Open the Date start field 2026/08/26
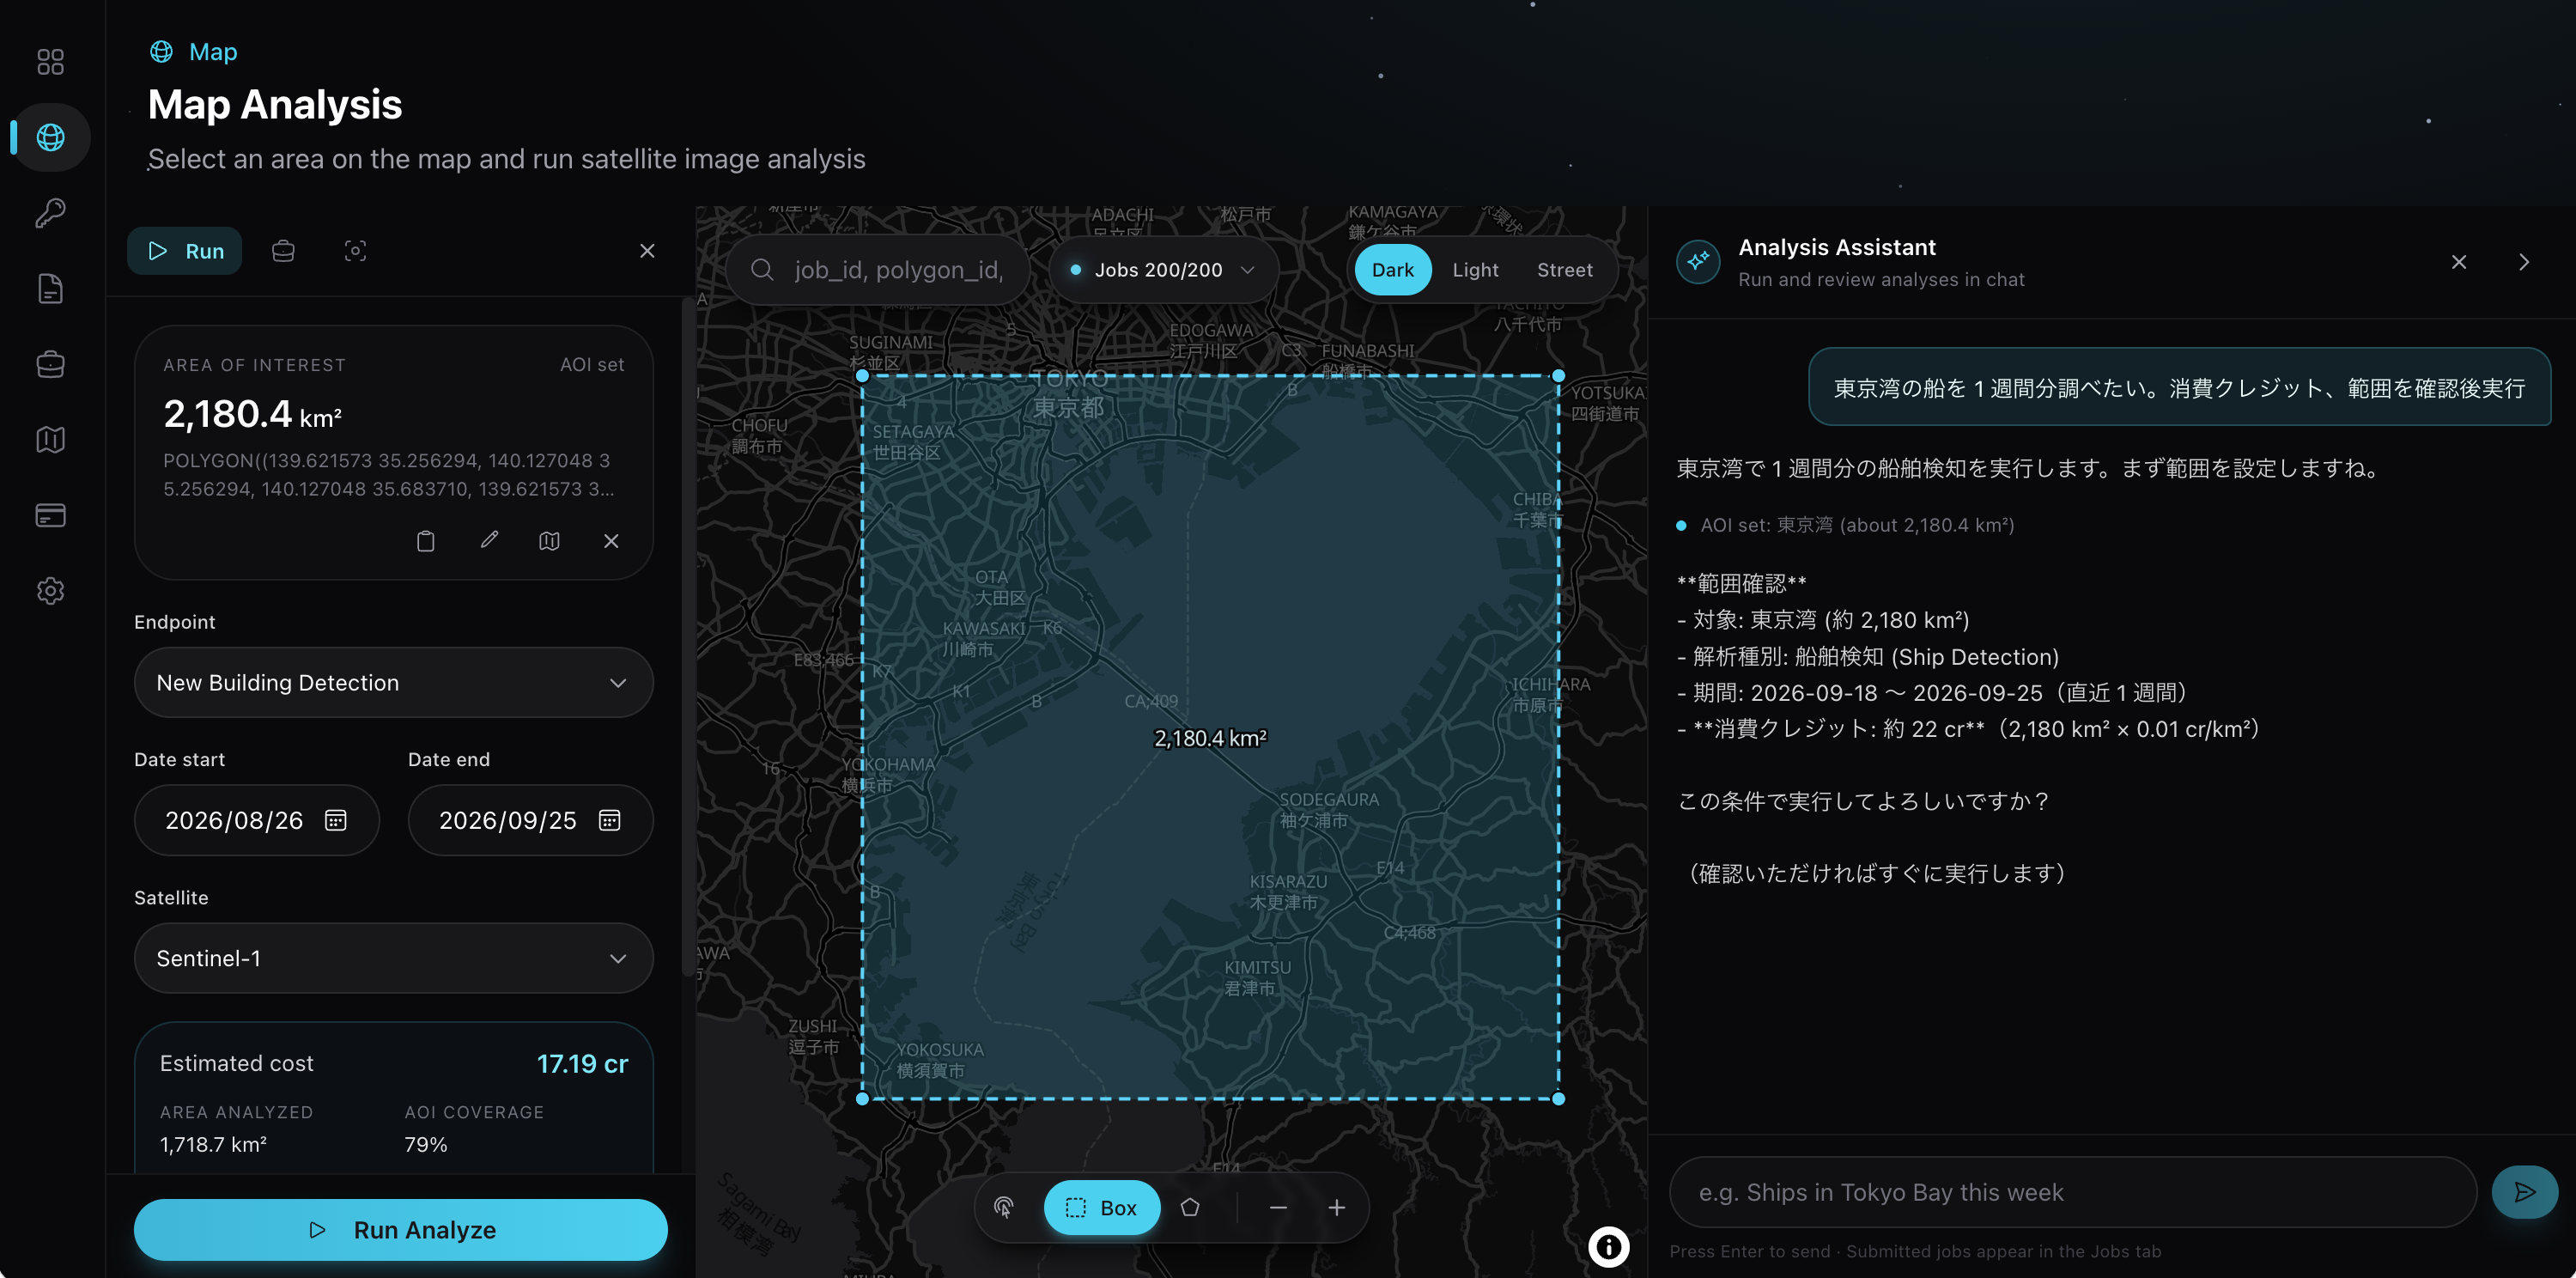2576x1278 pixels. [x=256, y=820]
